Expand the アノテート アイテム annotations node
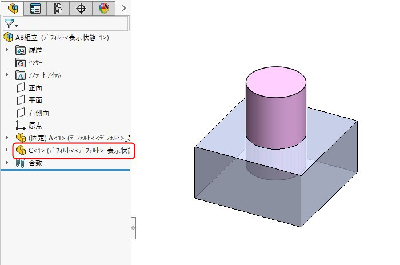The width and height of the screenshot is (400, 265). [7, 75]
